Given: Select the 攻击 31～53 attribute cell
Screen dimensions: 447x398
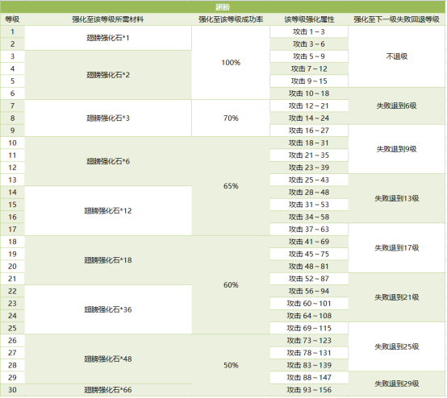Looking at the screenshot, I should point(309,205).
